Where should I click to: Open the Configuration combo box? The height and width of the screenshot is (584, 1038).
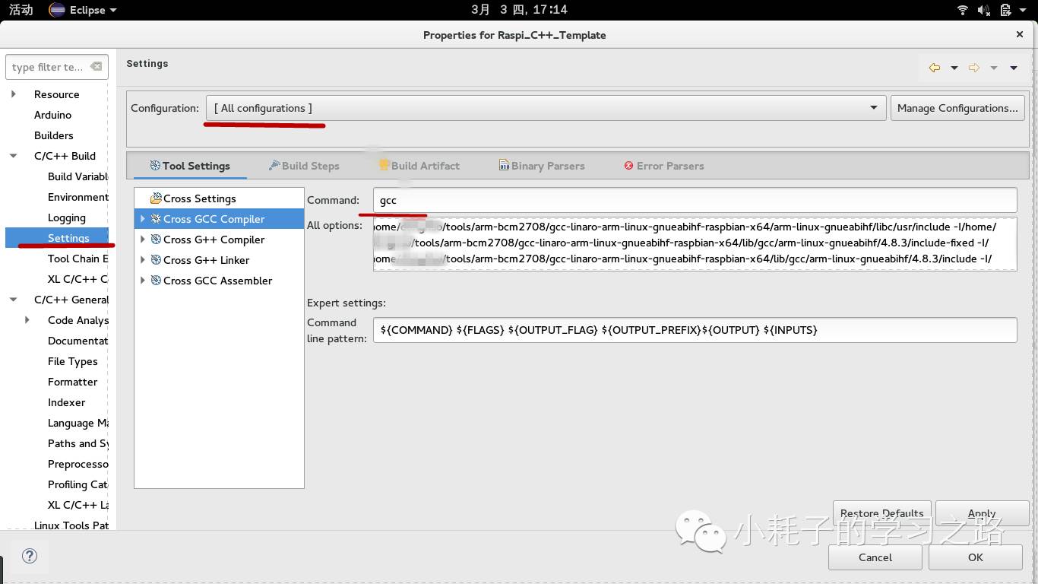546,108
